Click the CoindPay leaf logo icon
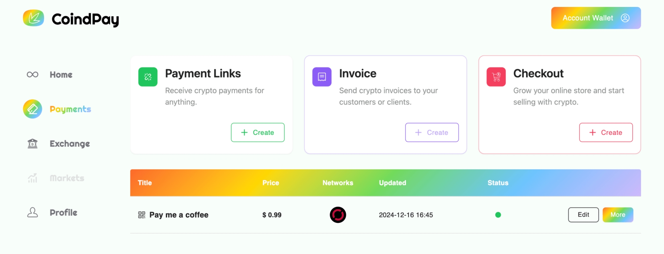Screen dimensions: 664x254 coord(34,18)
